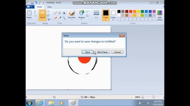Pick the pink color swatch

point(131,15)
